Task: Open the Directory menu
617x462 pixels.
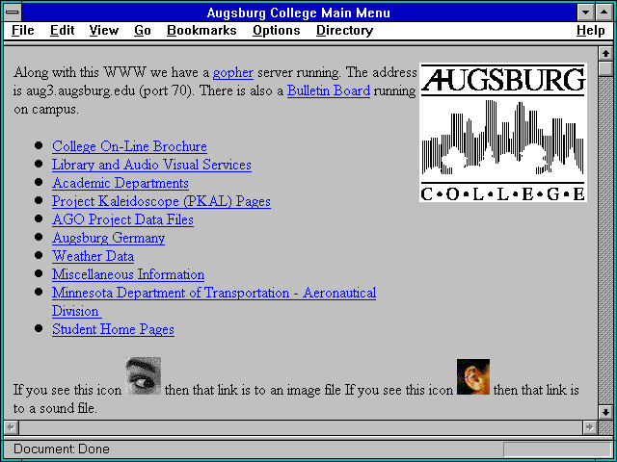Action: click(345, 31)
